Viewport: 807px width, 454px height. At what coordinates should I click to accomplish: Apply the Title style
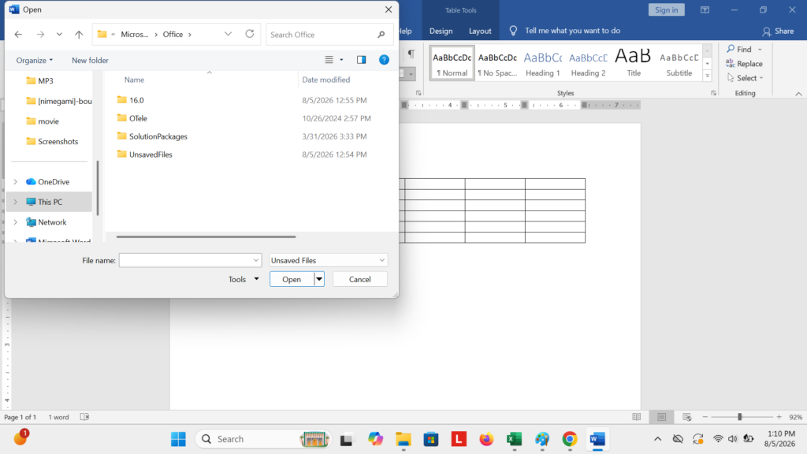[x=634, y=63]
